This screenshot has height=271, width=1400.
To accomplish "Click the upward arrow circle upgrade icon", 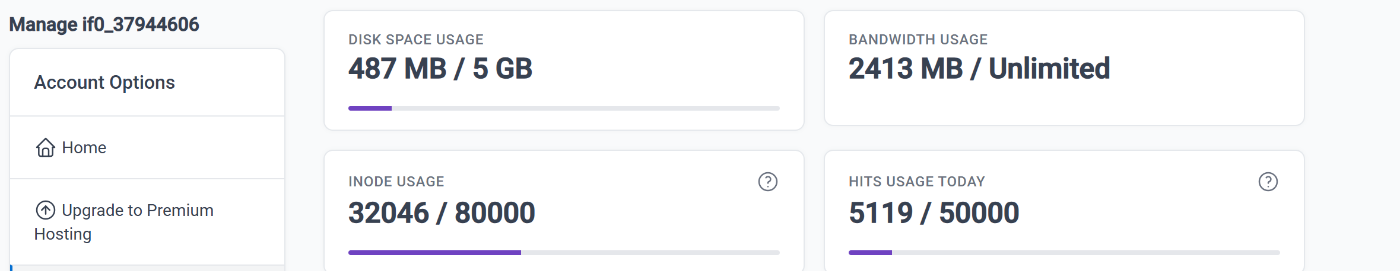I will coord(46,210).
